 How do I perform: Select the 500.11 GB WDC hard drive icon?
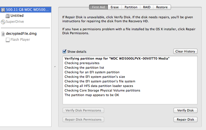[x=3, y=10]
